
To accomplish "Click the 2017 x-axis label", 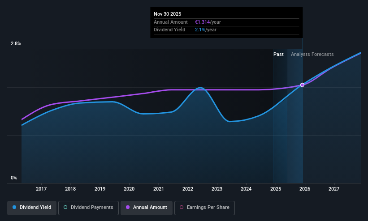I will click(x=41, y=189).
